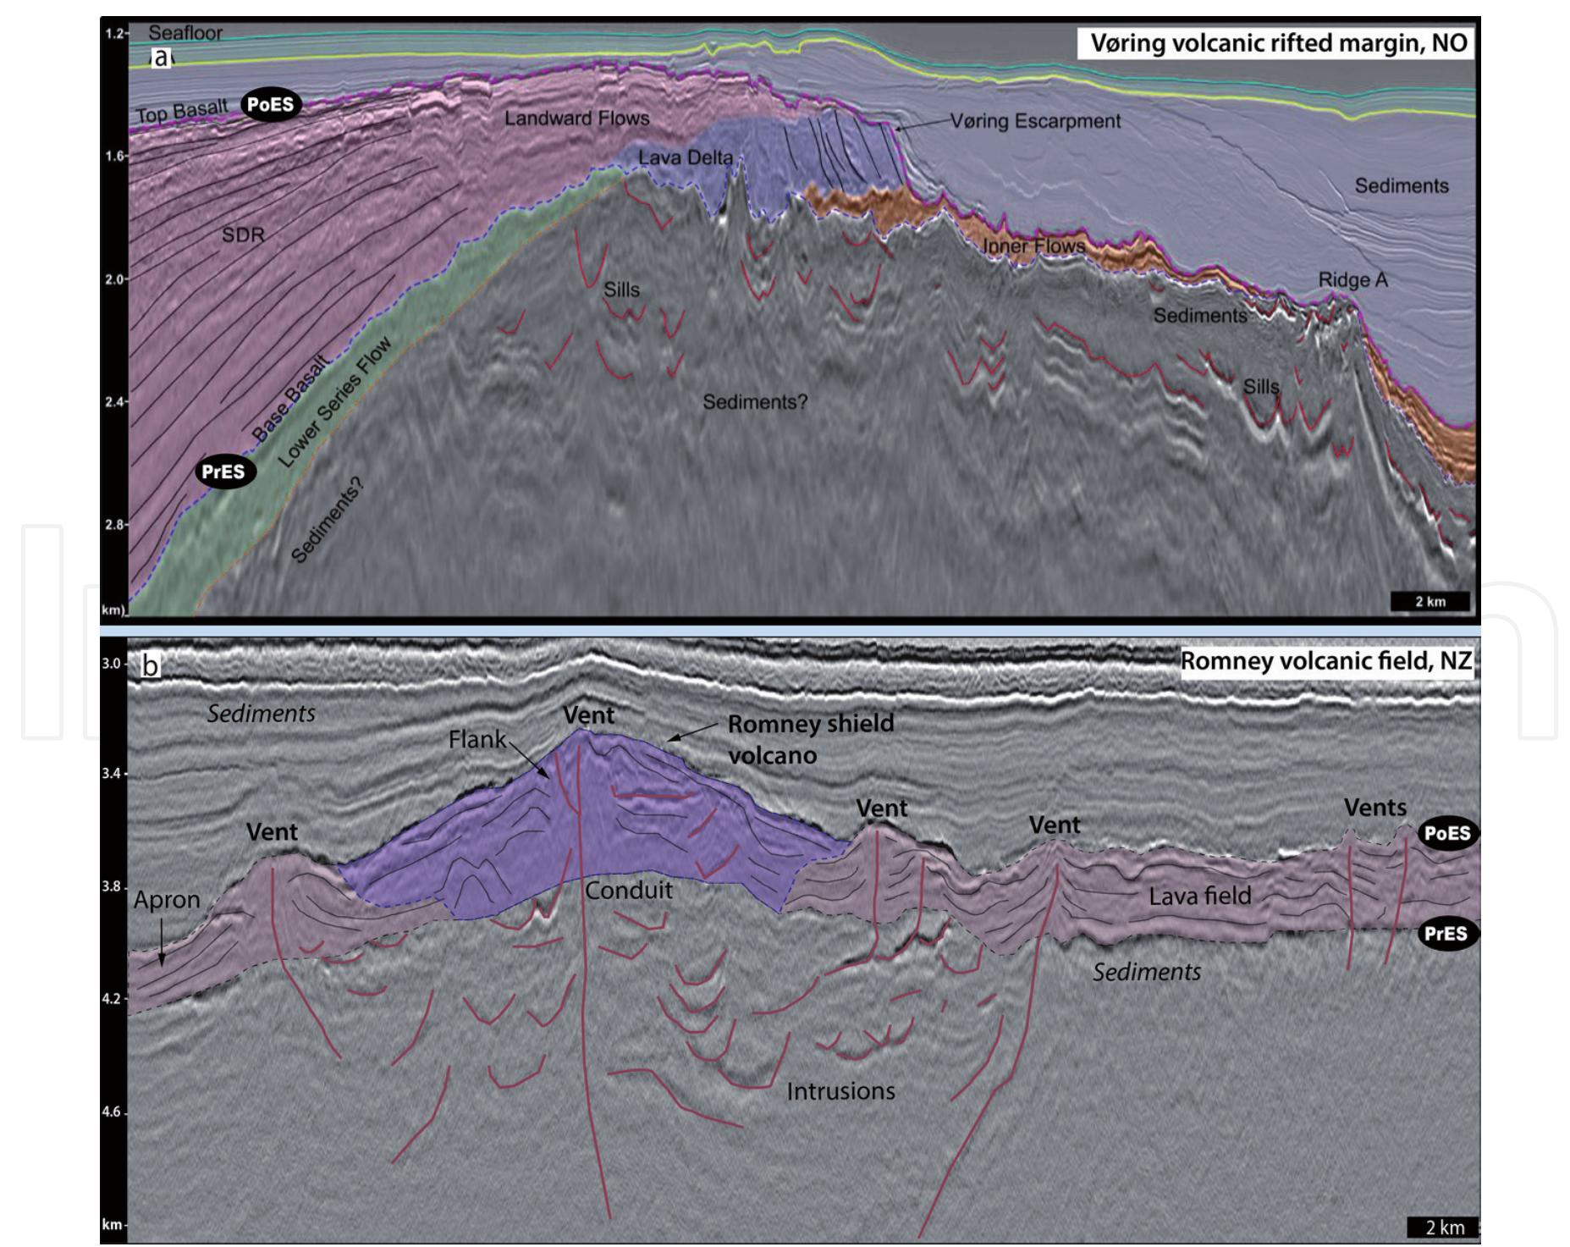Select the 'Apron' label
1570x1247 pixels.
tap(167, 900)
